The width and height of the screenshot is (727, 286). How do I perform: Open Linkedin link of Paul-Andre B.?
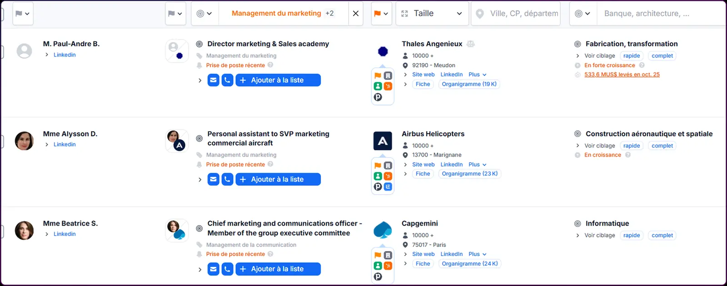(65, 55)
